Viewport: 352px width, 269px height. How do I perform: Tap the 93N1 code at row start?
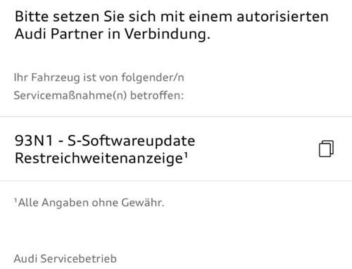[34, 141]
